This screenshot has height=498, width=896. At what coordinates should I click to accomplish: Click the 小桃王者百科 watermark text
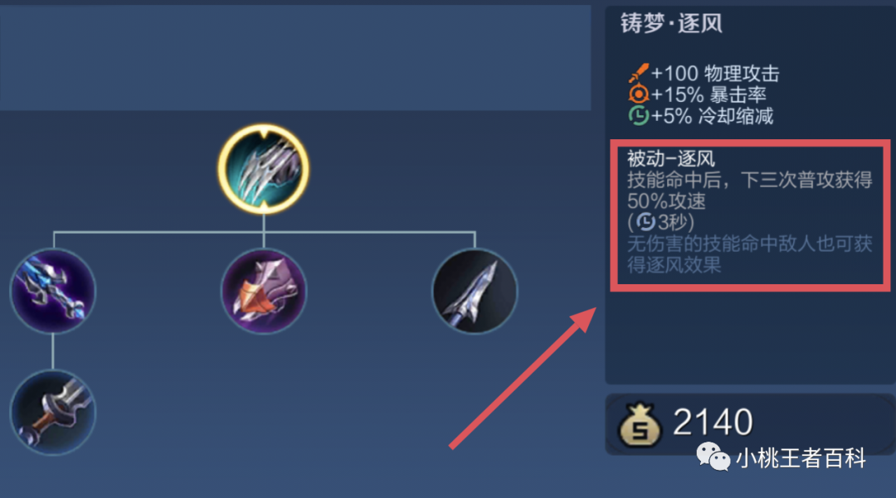coord(801,458)
